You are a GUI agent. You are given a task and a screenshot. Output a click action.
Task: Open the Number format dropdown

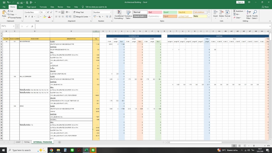pyautogui.click(x=110, y=12)
